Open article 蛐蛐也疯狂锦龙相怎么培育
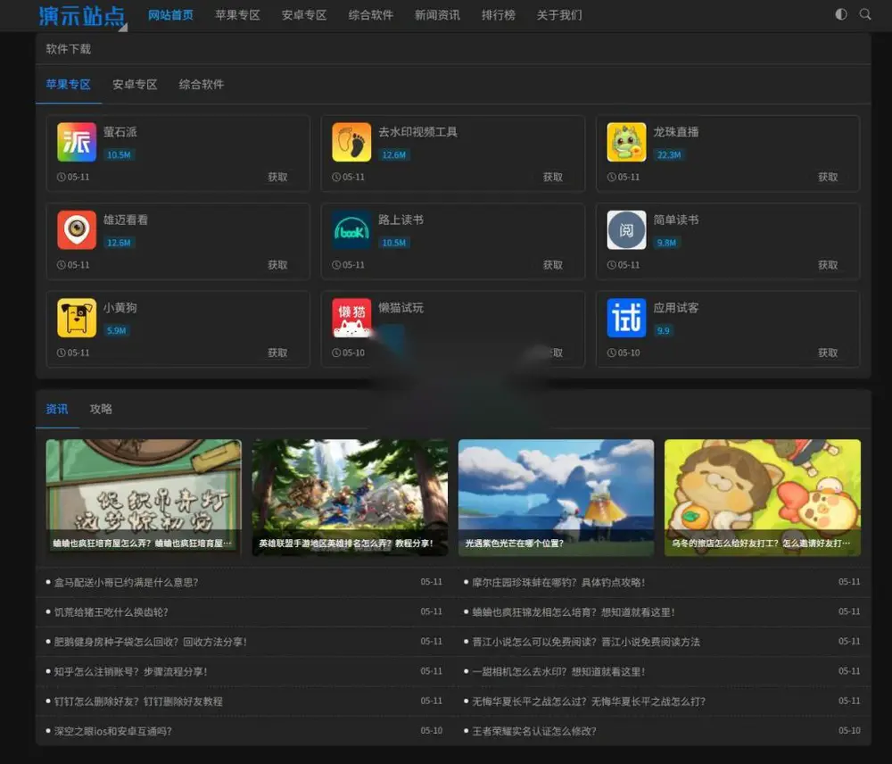 pyautogui.click(x=574, y=612)
